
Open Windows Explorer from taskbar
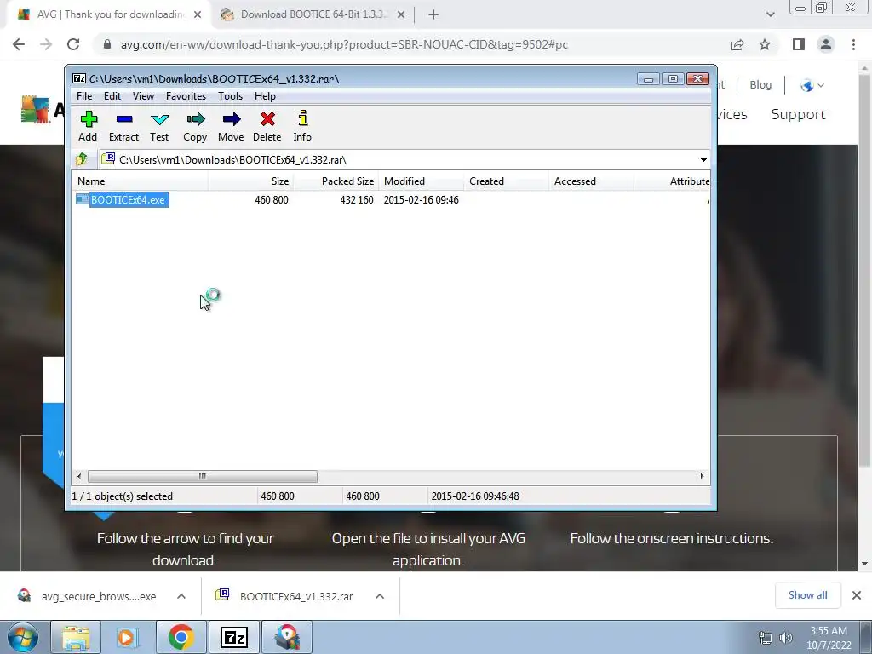click(76, 637)
